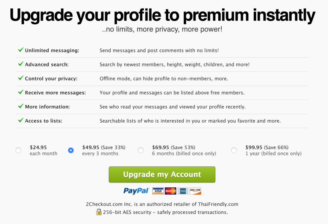Click the green checkmark beside Unlimited messaging
This screenshot has width=328, height=224.
click(x=20, y=50)
